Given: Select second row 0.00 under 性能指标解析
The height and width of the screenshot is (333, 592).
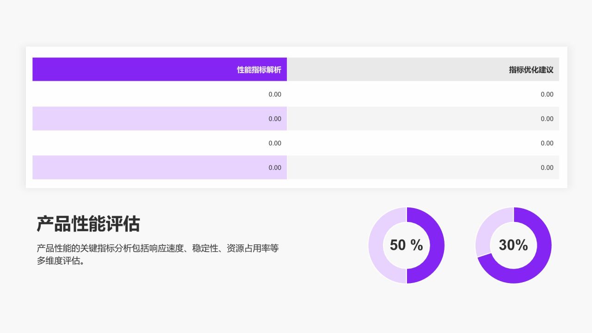Looking at the screenshot, I should coord(275,119).
